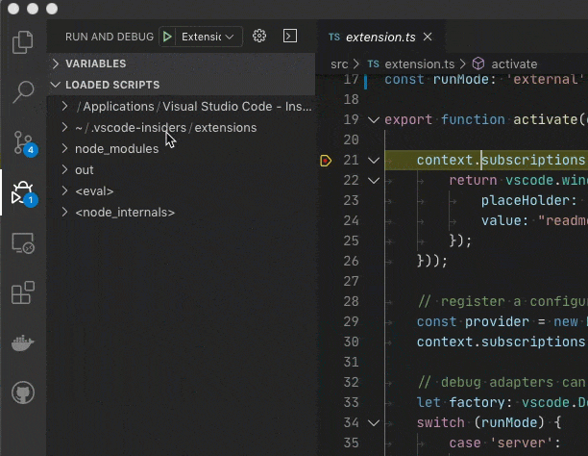Start debugging with the green play button
Image resolution: width=588 pixels, height=456 pixels.
(168, 37)
